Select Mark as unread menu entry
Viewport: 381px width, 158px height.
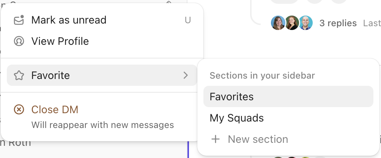(x=69, y=20)
